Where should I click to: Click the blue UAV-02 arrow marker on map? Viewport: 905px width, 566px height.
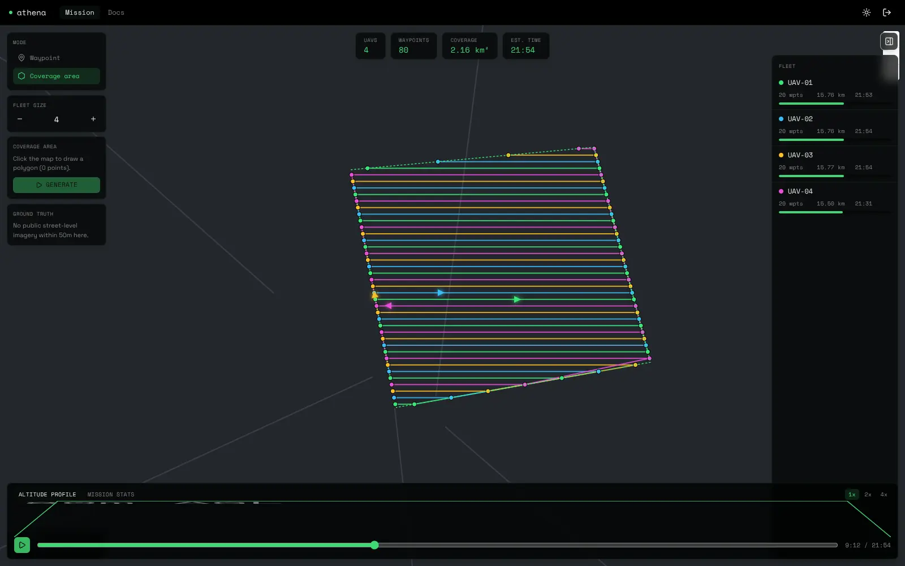(x=441, y=293)
